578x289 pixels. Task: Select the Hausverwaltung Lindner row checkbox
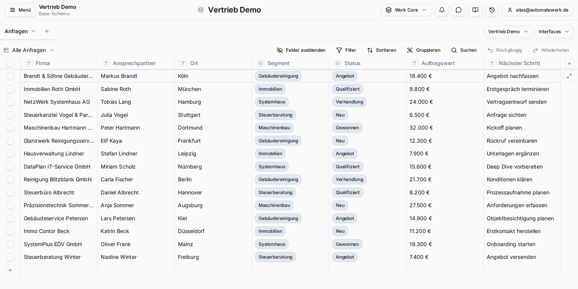(10, 154)
